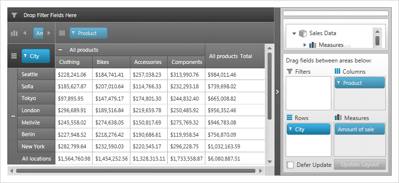Collapse the Sales Data tree node
The width and height of the screenshot is (399, 183).
(x=295, y=34)
